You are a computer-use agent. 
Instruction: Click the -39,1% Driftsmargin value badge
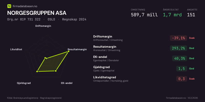(x=179, y=38)
